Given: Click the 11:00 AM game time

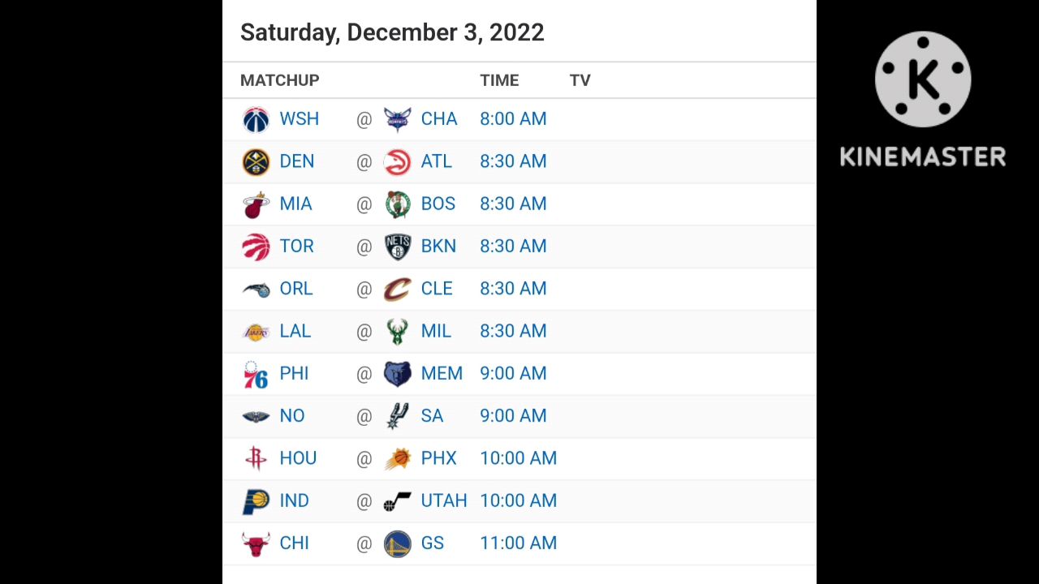Looking at the screenshot, I should pos(518,543).
